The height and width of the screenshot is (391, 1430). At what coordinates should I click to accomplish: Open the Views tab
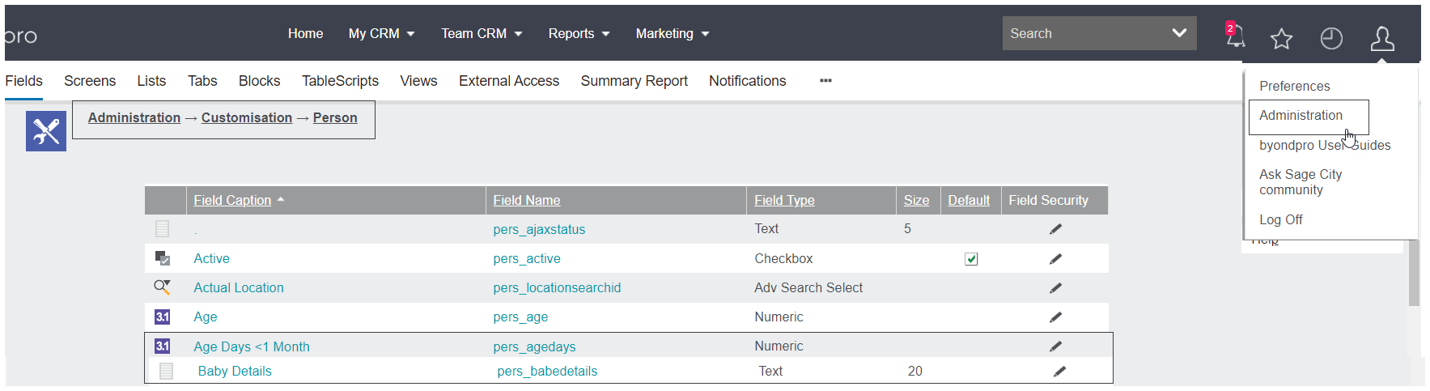[418, 81]
